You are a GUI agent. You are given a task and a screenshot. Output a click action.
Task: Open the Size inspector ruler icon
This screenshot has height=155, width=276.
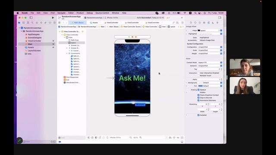213,23
